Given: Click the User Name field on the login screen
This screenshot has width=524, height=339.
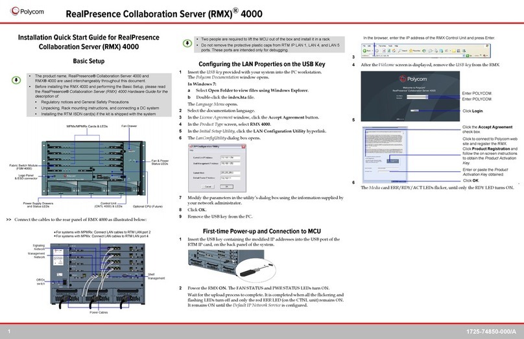Looking at the screenshot, I should (417, 96).
